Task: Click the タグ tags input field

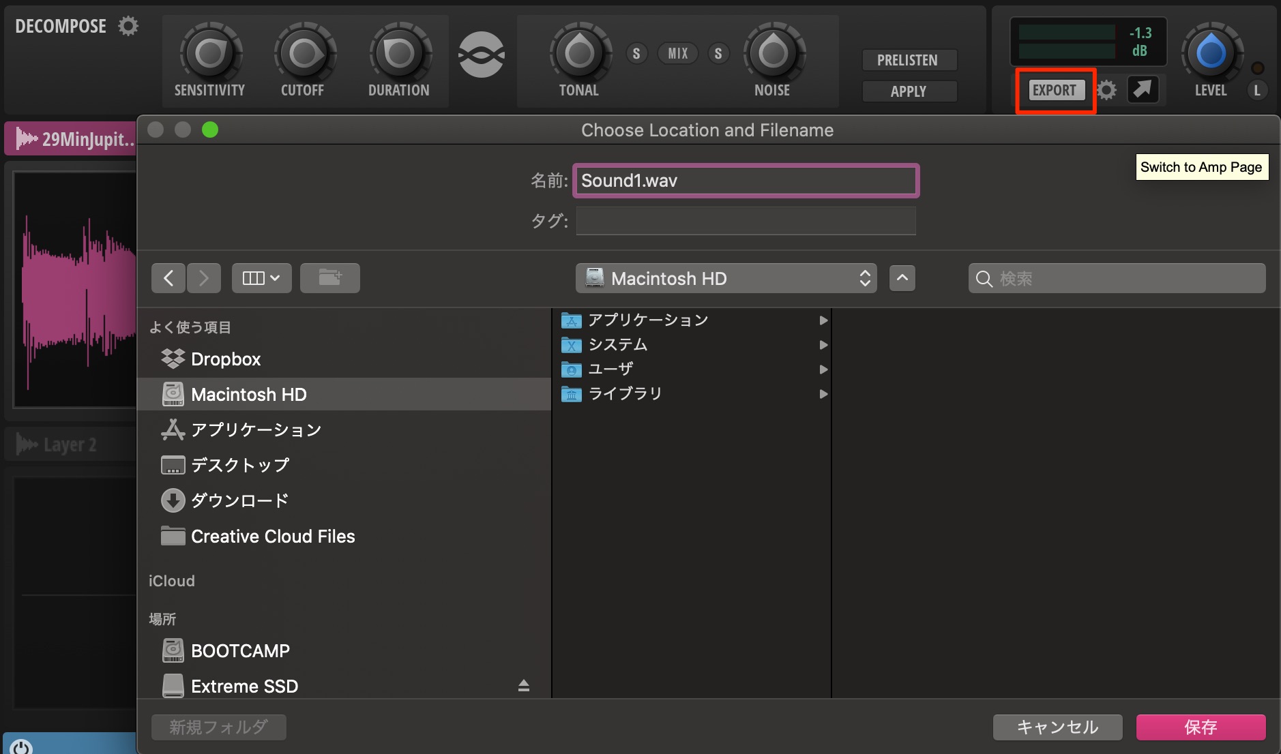Action: 746,221
